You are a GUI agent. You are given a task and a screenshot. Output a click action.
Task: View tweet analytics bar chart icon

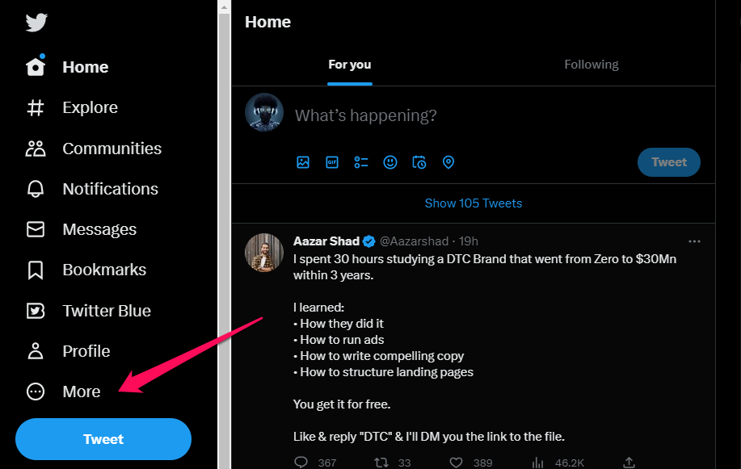pos(538,463)
